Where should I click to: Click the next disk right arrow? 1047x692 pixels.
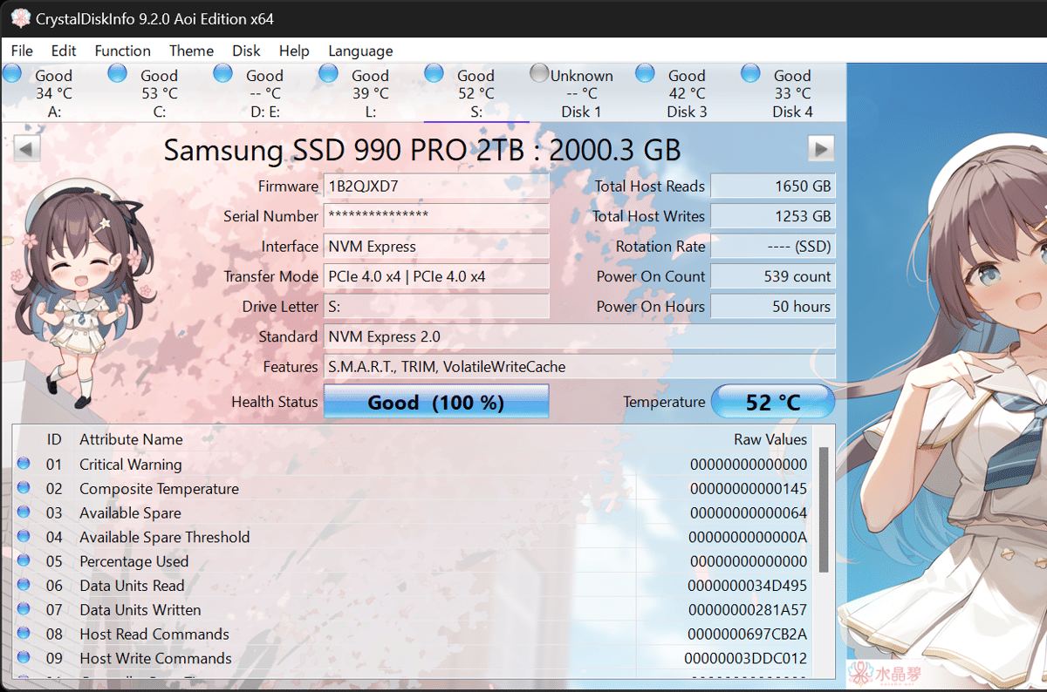[820, 149]
